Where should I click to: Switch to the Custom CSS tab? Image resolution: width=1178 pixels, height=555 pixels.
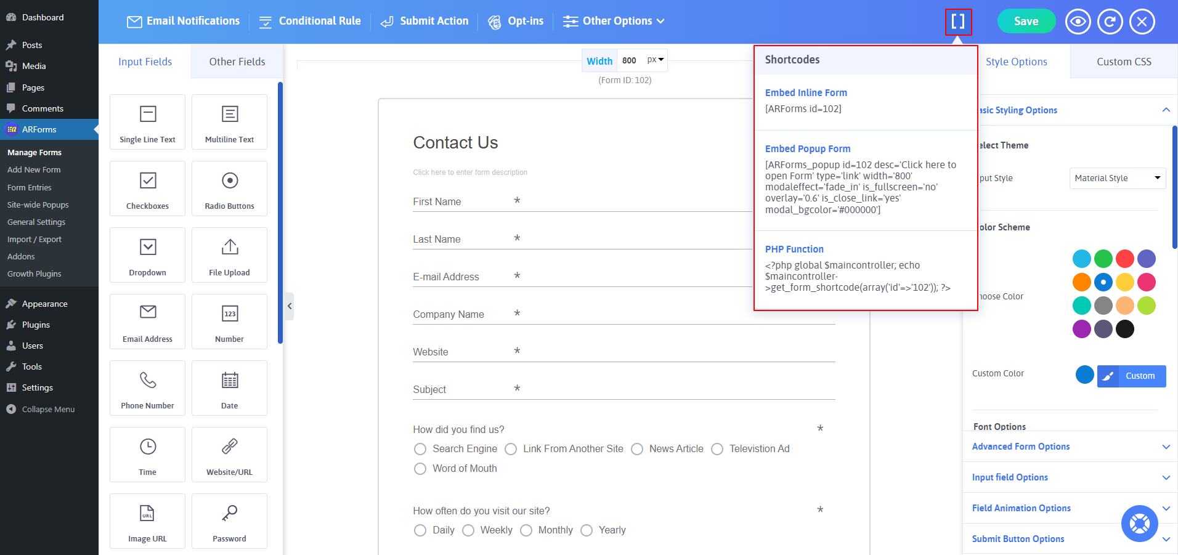point(1123,62)
